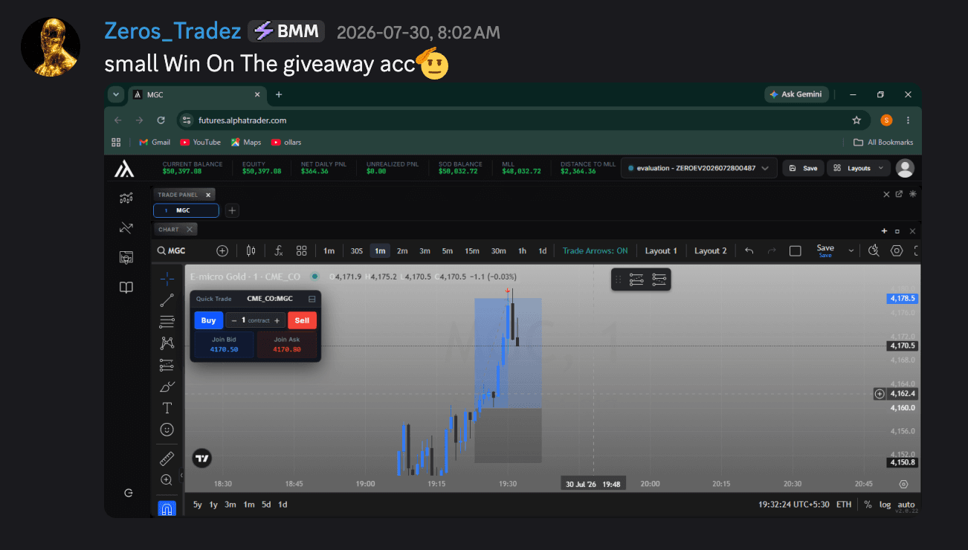Click the fullscreen mode icon
Viewport: 968px width, 550px height.
917,250
